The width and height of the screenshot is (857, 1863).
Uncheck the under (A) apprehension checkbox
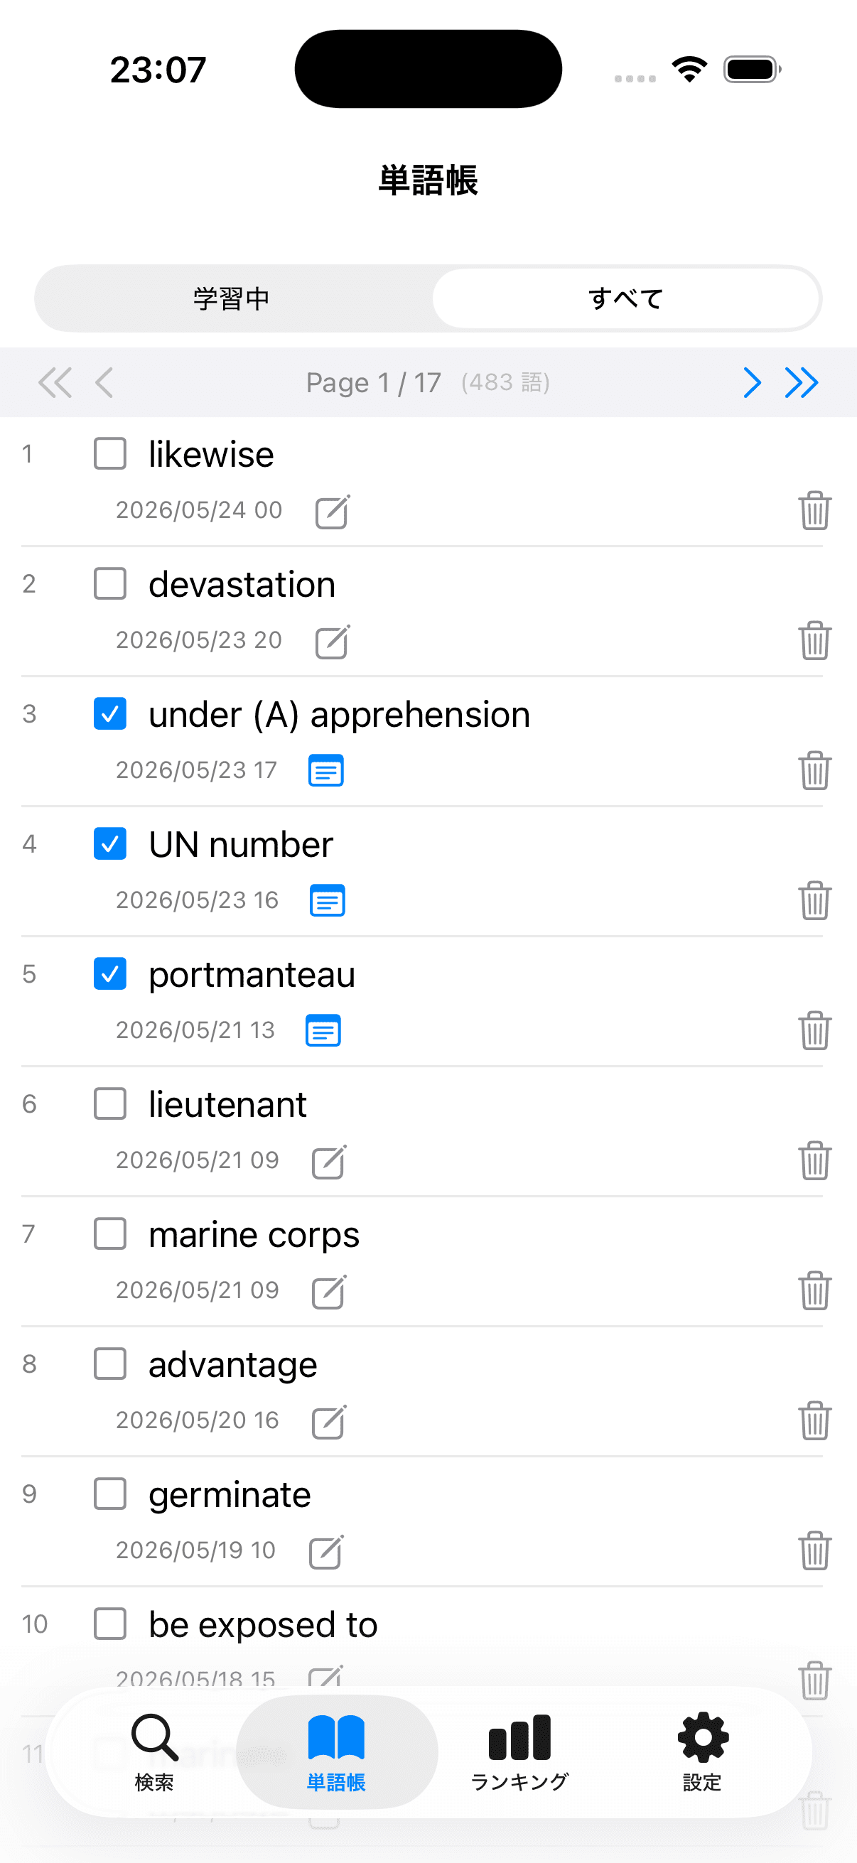(x=110, y=714)
